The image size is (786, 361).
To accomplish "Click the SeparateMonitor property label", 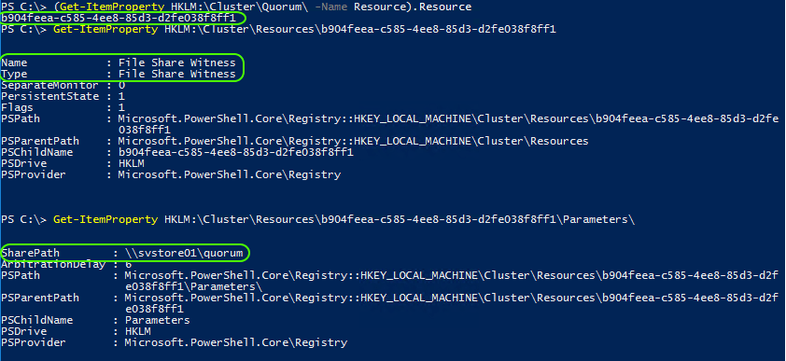I will click(49, 85).
